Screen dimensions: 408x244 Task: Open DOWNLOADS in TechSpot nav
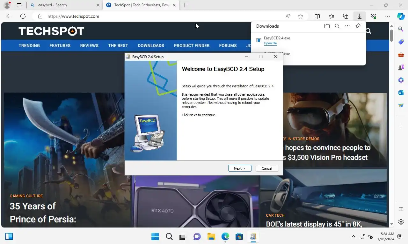[151, 45]
